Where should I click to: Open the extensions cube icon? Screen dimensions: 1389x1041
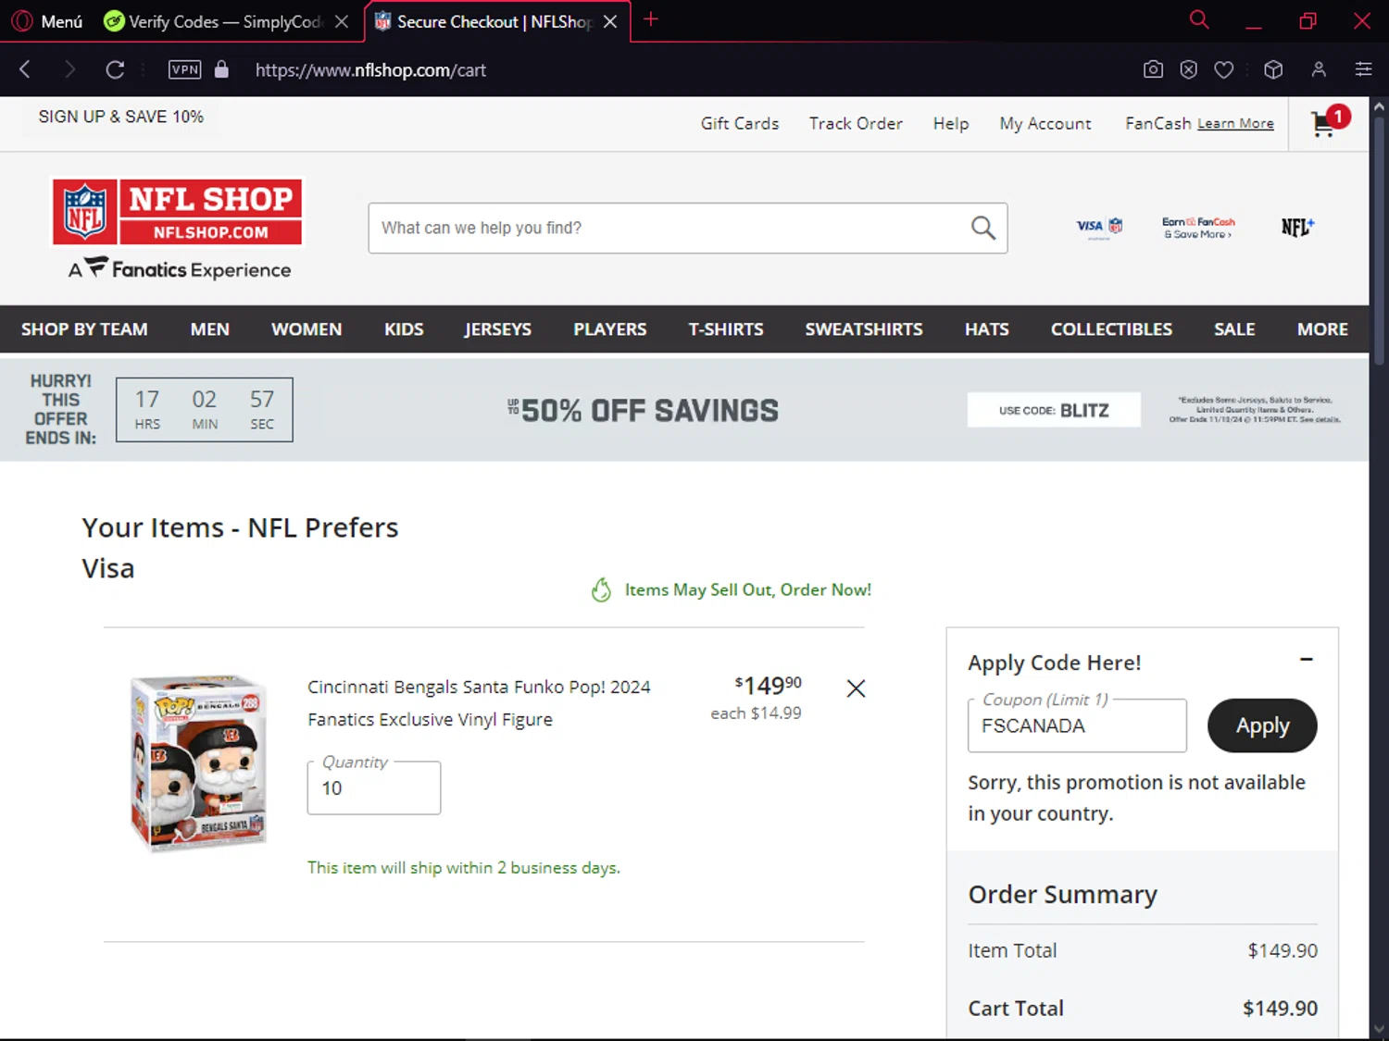coord(1273,69)
